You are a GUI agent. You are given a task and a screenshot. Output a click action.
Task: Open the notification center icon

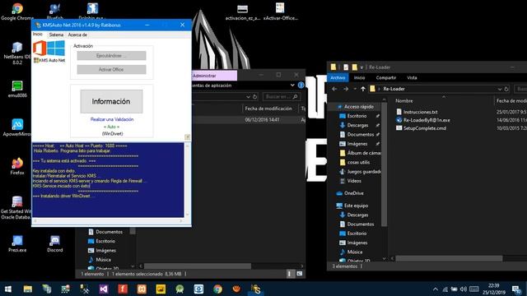[516, 289]
